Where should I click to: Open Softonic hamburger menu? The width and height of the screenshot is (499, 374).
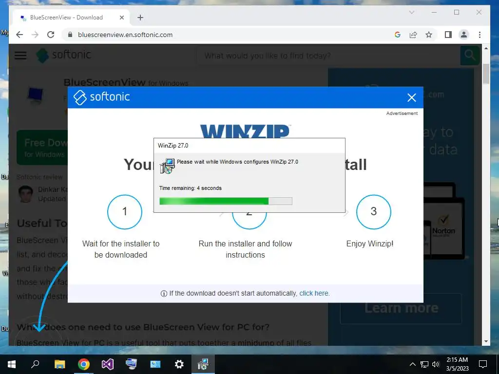pyautogui.click(x=20, y=56)
